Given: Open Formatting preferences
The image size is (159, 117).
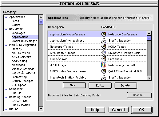Looking at the screenshot, I should point(19,77).
